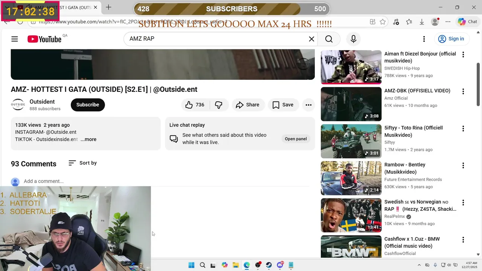This screenshot has width=482, height=271.
Task: Select the AMZ HOTTEST I GATA tab
Action: (x=58, y=8)
